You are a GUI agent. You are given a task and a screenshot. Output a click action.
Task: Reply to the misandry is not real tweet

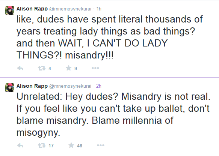pos(20,145)
